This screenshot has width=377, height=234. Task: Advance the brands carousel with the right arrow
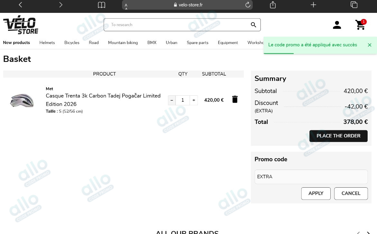(370, 232)
